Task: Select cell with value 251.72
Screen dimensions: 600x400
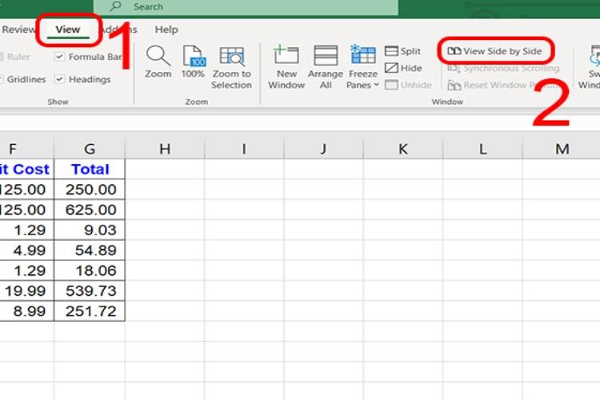Action: point(90,311)
